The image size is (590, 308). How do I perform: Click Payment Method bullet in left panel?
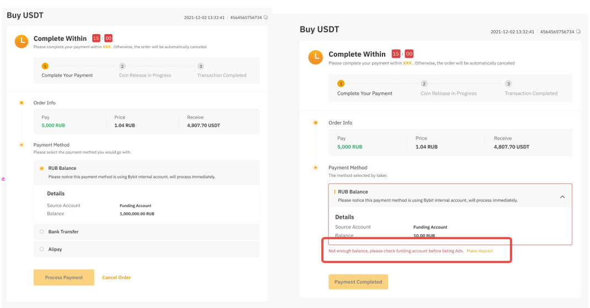click(22, 145)
